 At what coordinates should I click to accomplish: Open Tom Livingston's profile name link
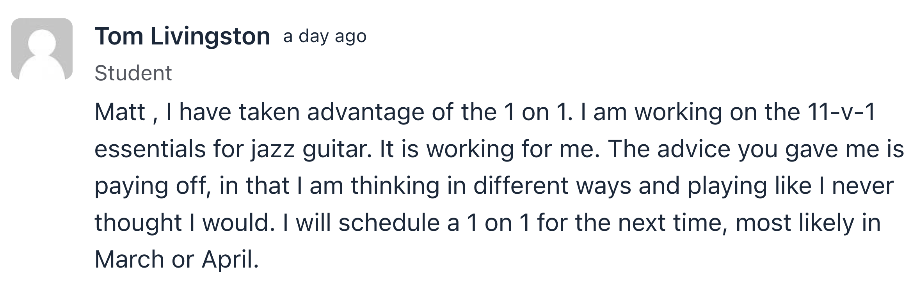(182, 37)
